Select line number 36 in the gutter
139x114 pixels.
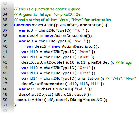click(x=5, y=25)
